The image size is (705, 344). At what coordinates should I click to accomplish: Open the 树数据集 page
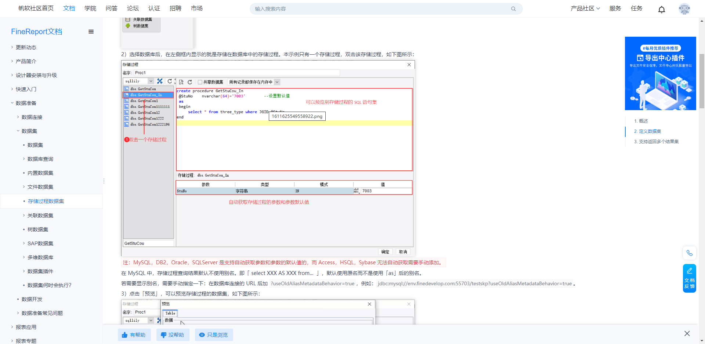click(x=38, y=229)
